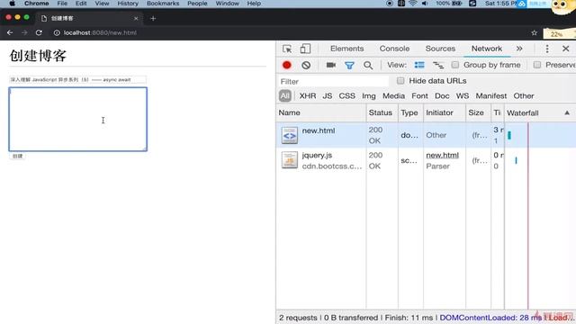The image size is (576, 324).
Task: Switch to the Console tab
Action: 394,49
